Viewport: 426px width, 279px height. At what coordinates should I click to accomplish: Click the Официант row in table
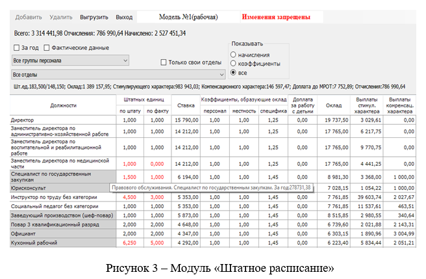pos(63,232)
